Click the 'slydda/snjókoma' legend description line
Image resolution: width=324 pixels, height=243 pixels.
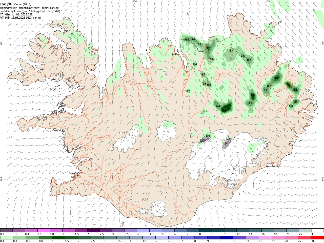tap(30, 11)
